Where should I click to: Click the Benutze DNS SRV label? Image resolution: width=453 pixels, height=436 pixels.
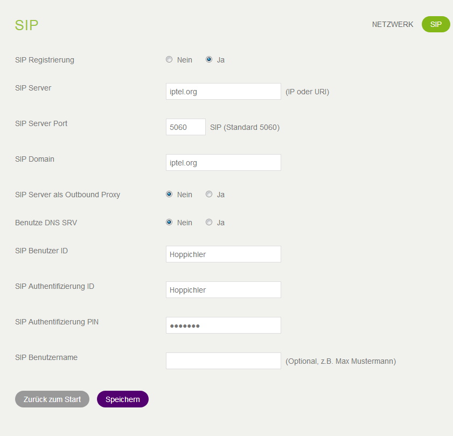46,223
